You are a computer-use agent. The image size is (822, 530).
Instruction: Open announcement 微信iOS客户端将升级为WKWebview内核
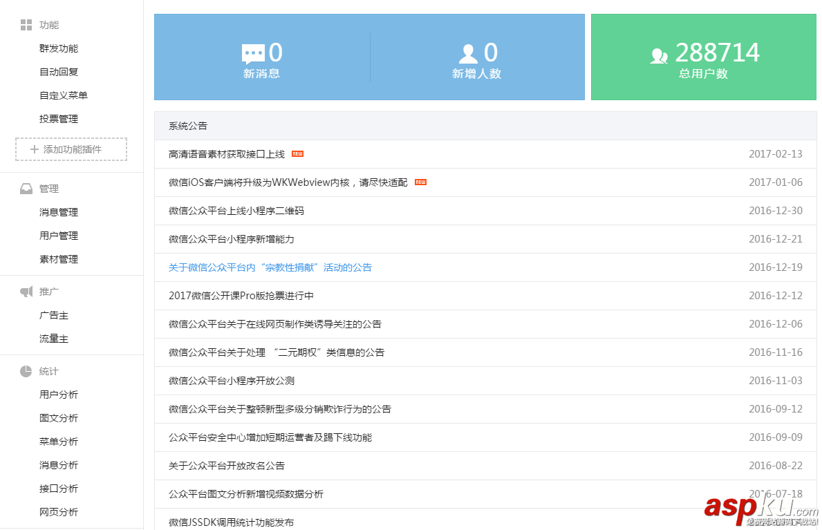[288, 182]
